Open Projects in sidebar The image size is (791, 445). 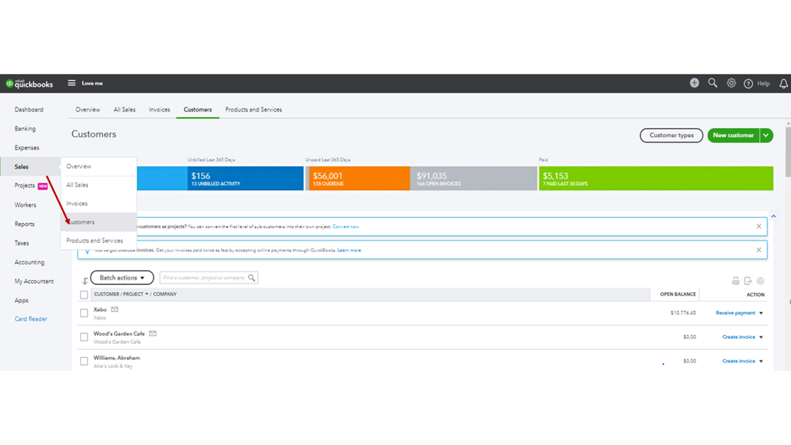(25, 185)
